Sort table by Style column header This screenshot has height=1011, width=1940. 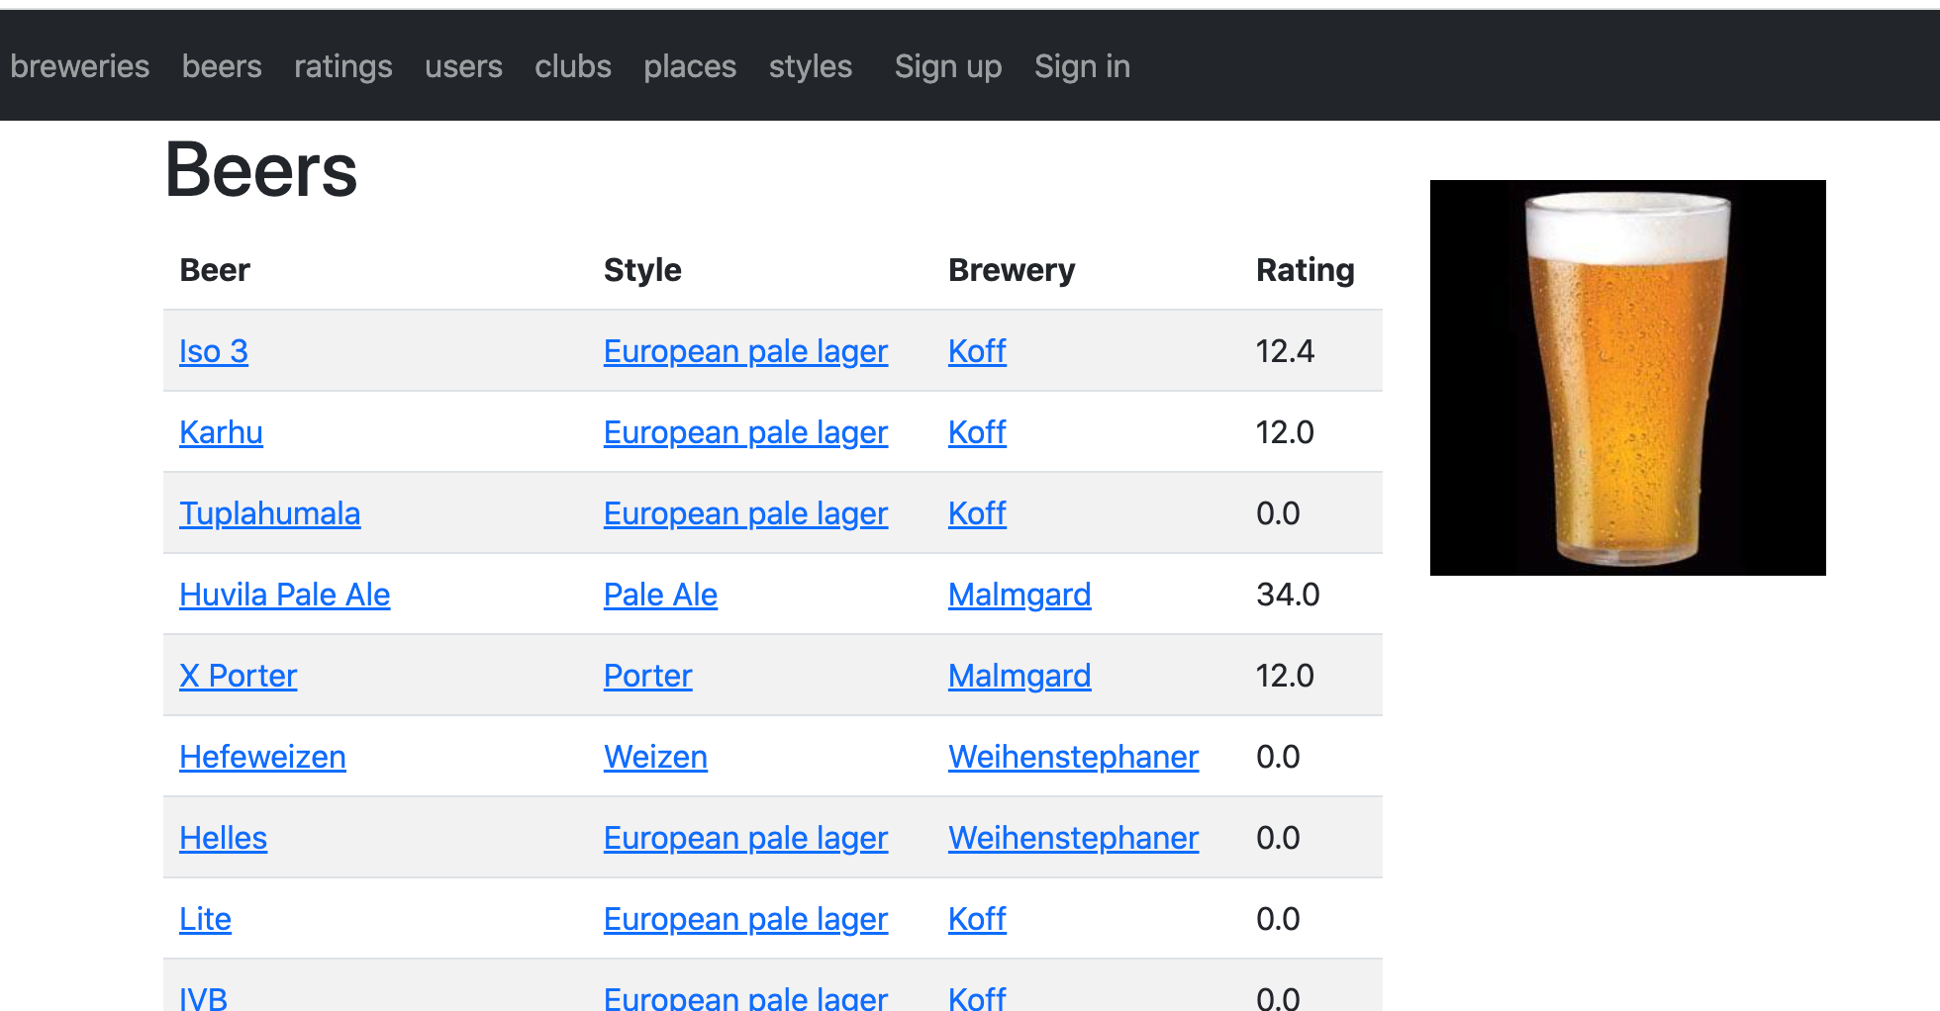pos(642,270)
